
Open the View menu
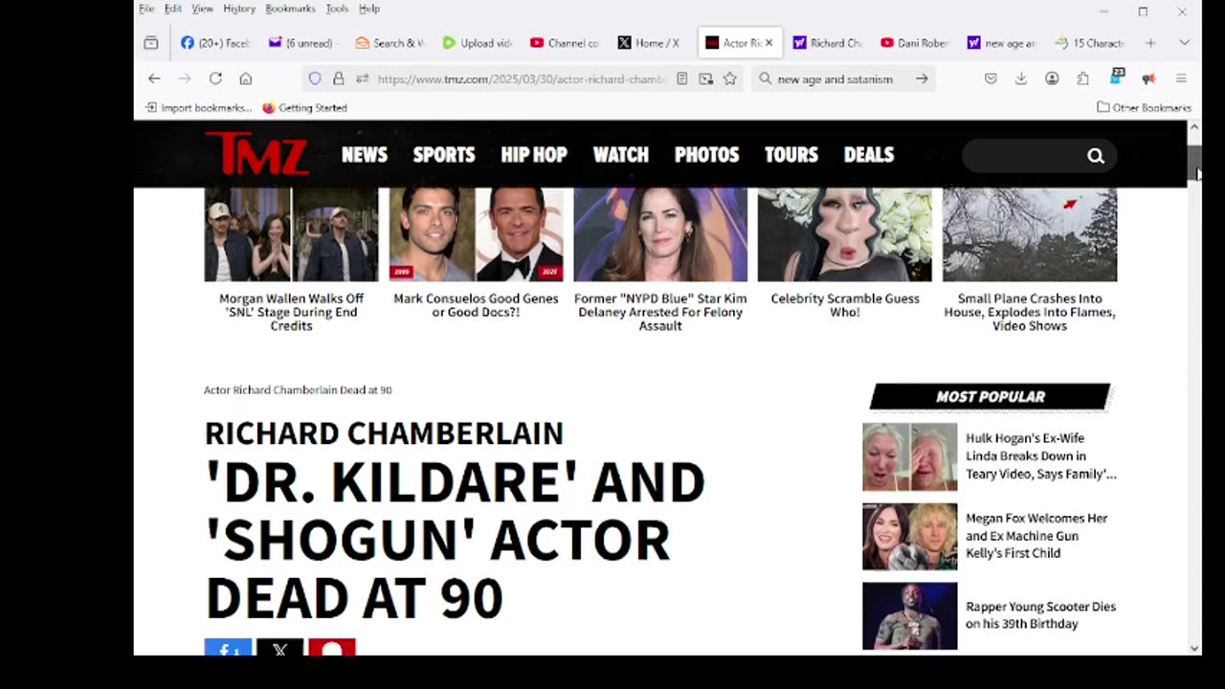[x=202, y=9]
